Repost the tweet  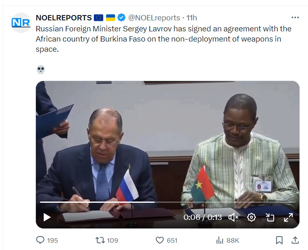[100, 240]
